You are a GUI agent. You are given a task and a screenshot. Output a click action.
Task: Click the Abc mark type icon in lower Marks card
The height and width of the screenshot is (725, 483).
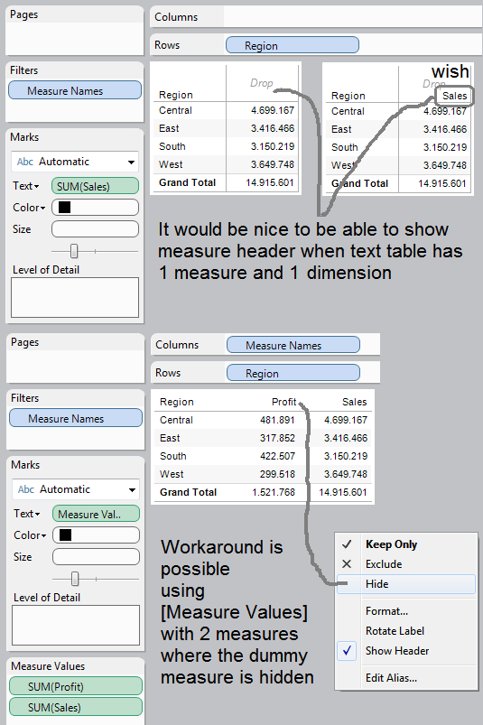point(26,489)
